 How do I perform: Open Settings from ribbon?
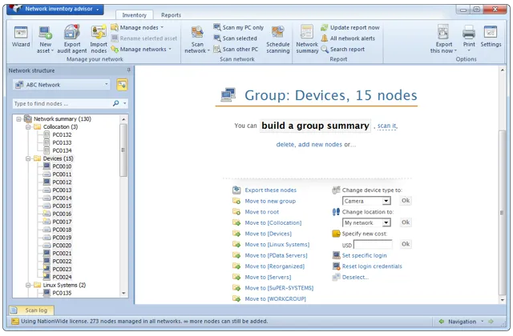491,36
